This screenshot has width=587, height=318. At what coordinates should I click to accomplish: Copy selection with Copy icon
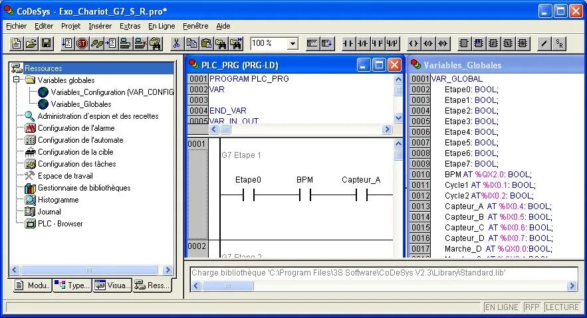point(191,44)
